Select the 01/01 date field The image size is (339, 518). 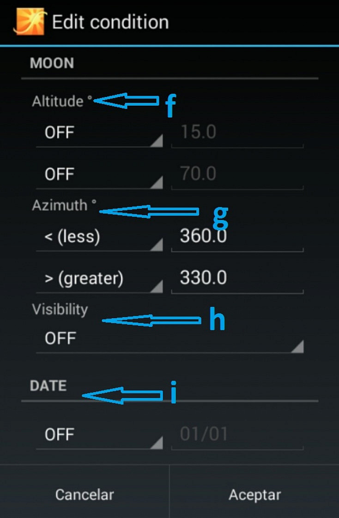tap(237, 435)
